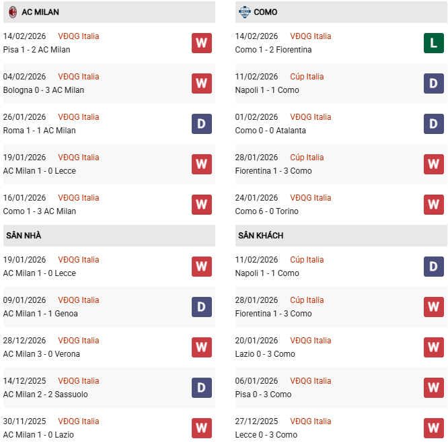Open VĐQG Italia link dated 06/01/2026

(311, 381)
